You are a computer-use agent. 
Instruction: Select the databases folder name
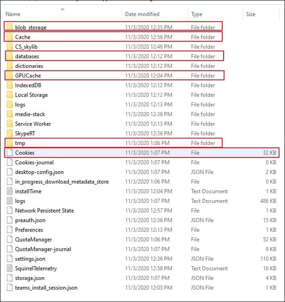tap(27, 56)
